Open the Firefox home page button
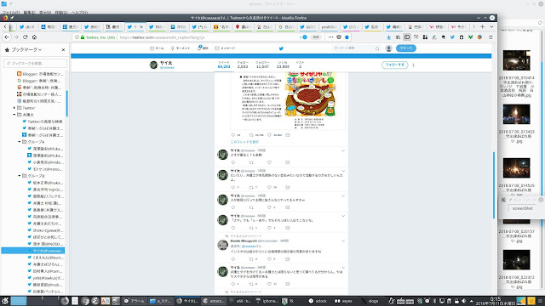 (x=34, y=37)
